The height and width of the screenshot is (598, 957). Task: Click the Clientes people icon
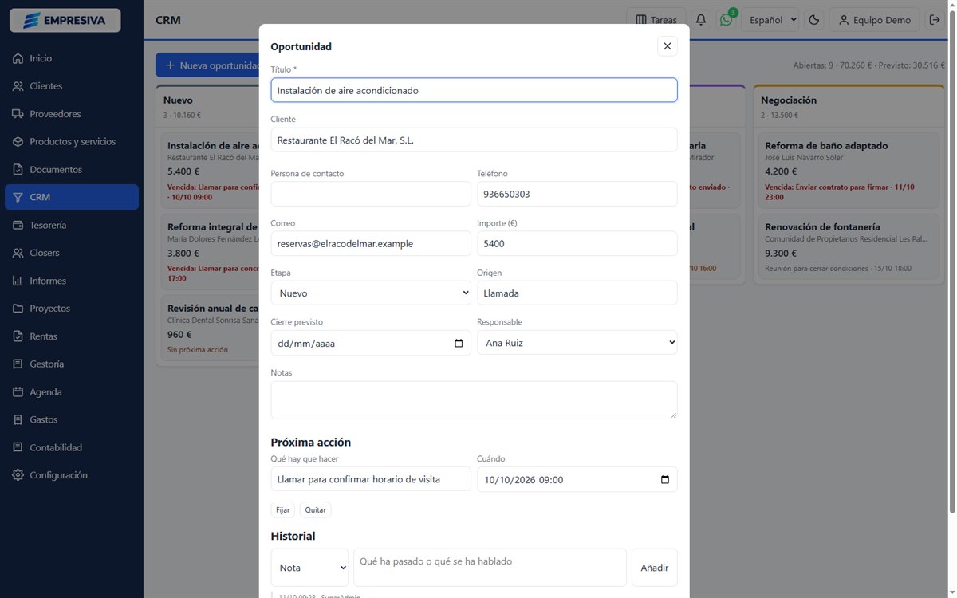point(18,86)
